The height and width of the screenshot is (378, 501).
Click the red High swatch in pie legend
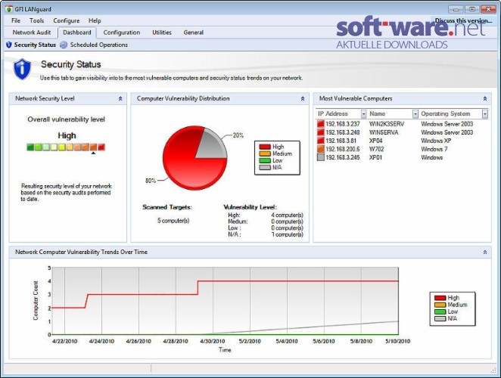pyautogui.click(x=265, y=147)
